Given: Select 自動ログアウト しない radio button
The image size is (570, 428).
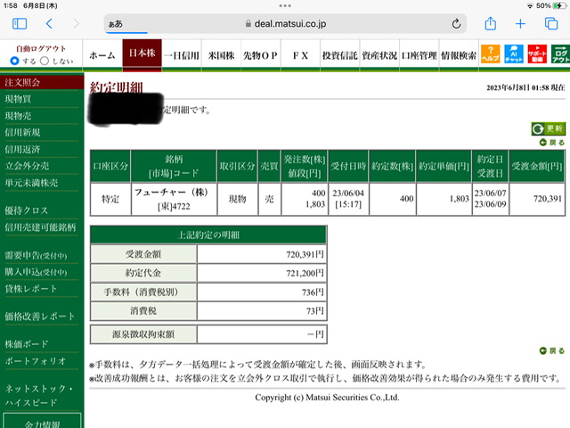Looking at the screenshot, I should 45,61.
